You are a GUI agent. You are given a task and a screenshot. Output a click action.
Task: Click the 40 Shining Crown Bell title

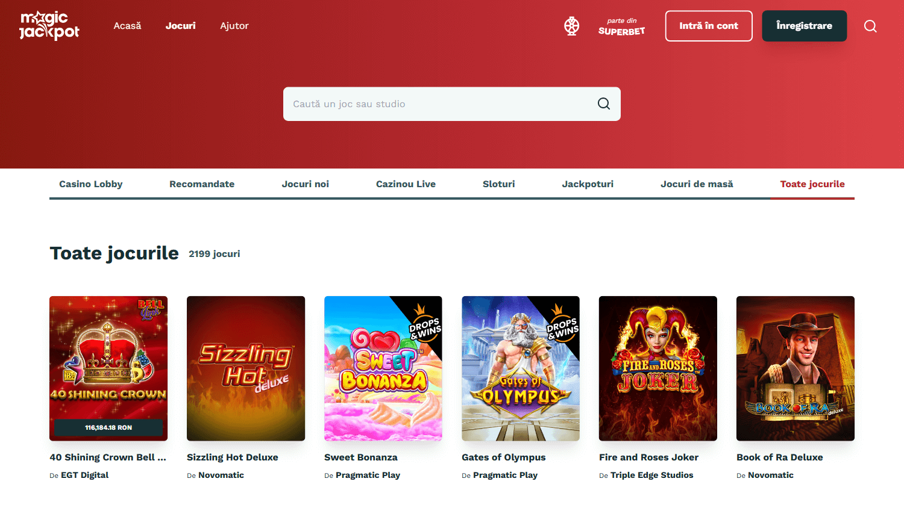coord(108,457)
